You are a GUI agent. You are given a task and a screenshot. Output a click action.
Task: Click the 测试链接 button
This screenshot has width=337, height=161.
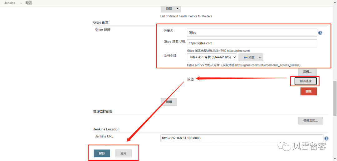[x=305, y=81]
